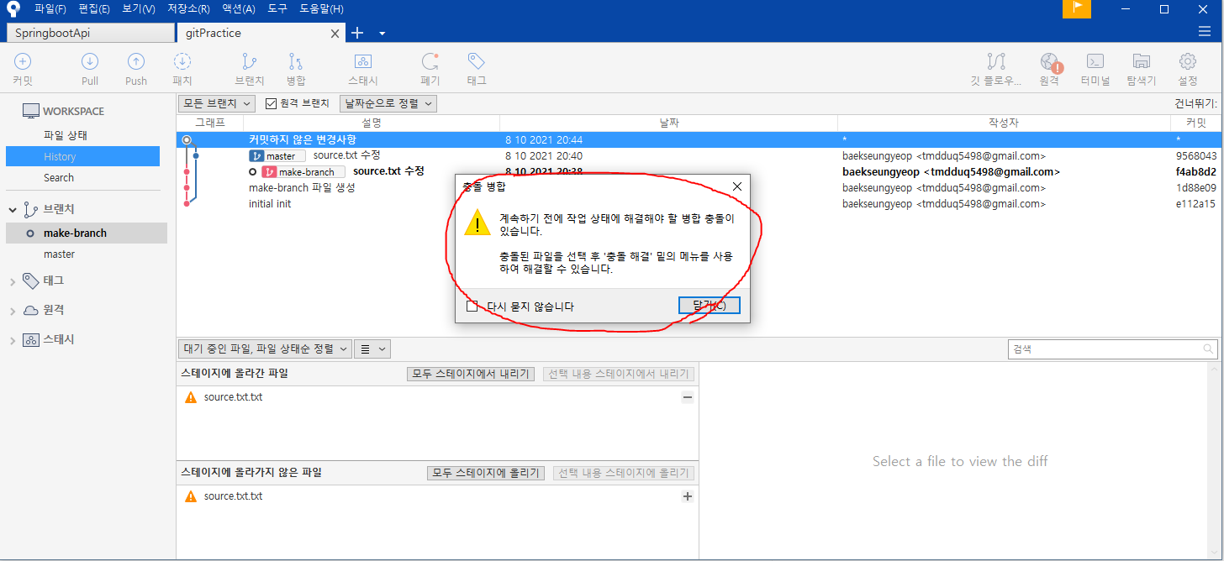The height and width of the screenshot is (561, 1224).
Task: Open the 저장소(R) menu
Action: coord(188,8)
